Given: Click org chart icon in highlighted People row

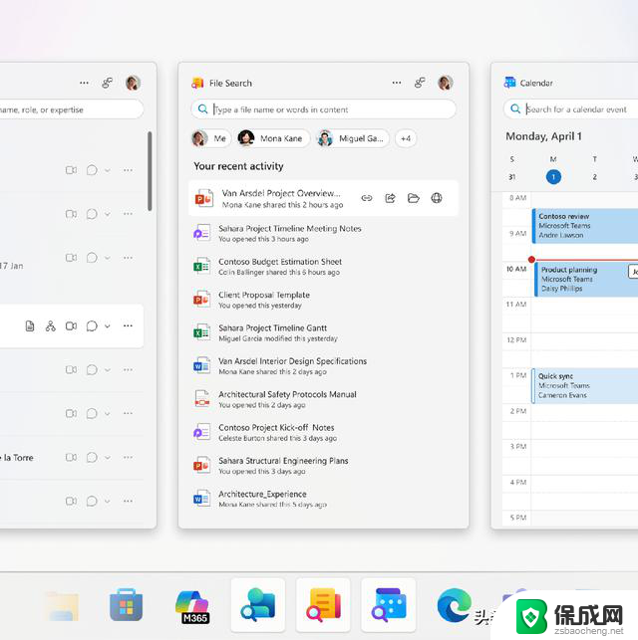Looking at the screenshot, I should tap(51, 326).
